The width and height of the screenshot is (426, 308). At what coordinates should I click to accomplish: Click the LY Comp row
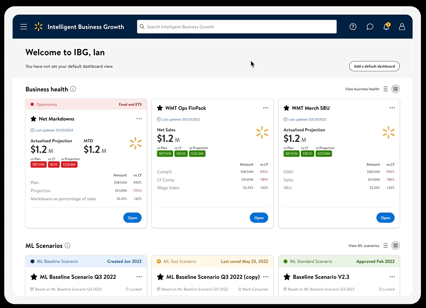pos(213,180)
